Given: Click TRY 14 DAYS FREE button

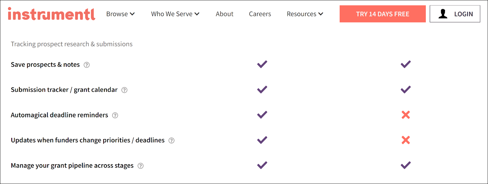Looking at the screenshot, I should [x=383, y=14].
